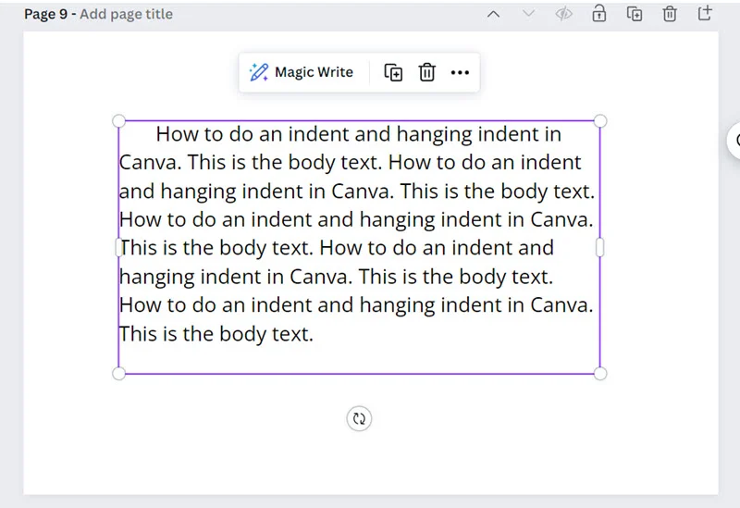Click the top-right corner resize handle

click(600, 121)
